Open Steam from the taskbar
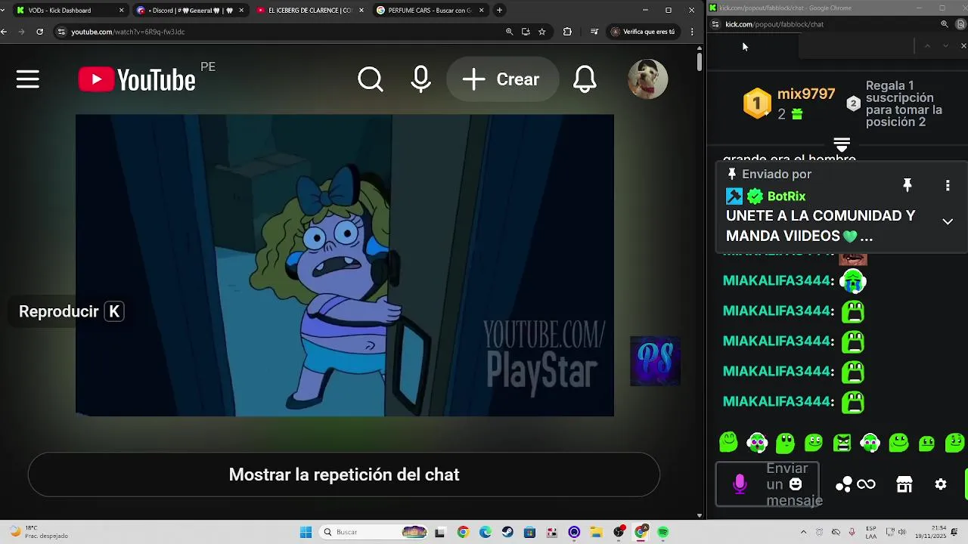The height and width of the screenshot is (544, 968). pyautogui.click(x=507, y=532)
